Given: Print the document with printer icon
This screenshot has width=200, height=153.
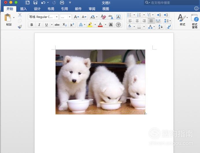Looking at the screenshot, I should [62, 3].
